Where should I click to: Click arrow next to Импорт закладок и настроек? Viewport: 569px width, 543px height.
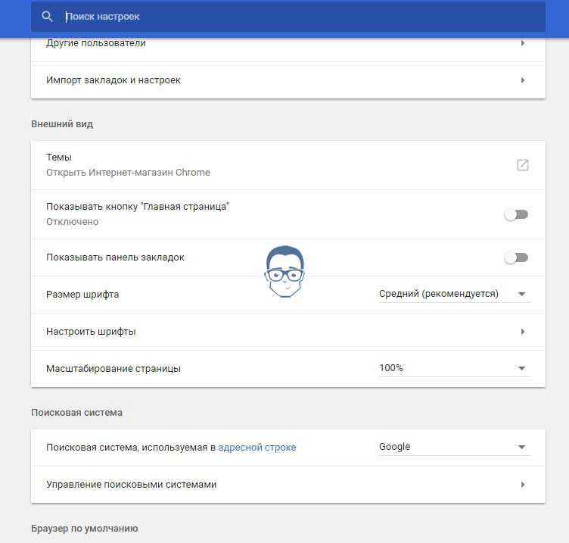tap(523, 80)
